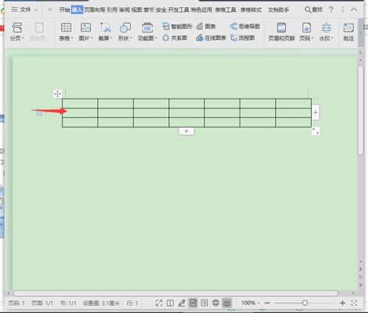Expand the 文件 menu dropdown arrow
The height and width of the screenshot is (313, 368).
(36, 10)
